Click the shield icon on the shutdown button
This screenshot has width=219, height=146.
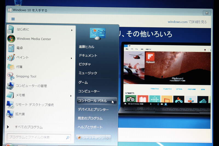pyautogui.click(x=79, y=138)
